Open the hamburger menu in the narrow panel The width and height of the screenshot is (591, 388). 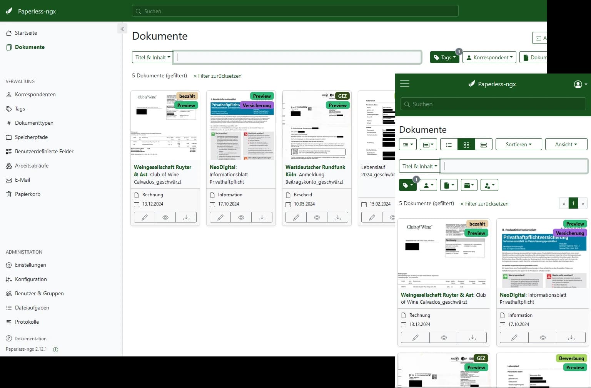pyautogui.click(x=404, y=84)
